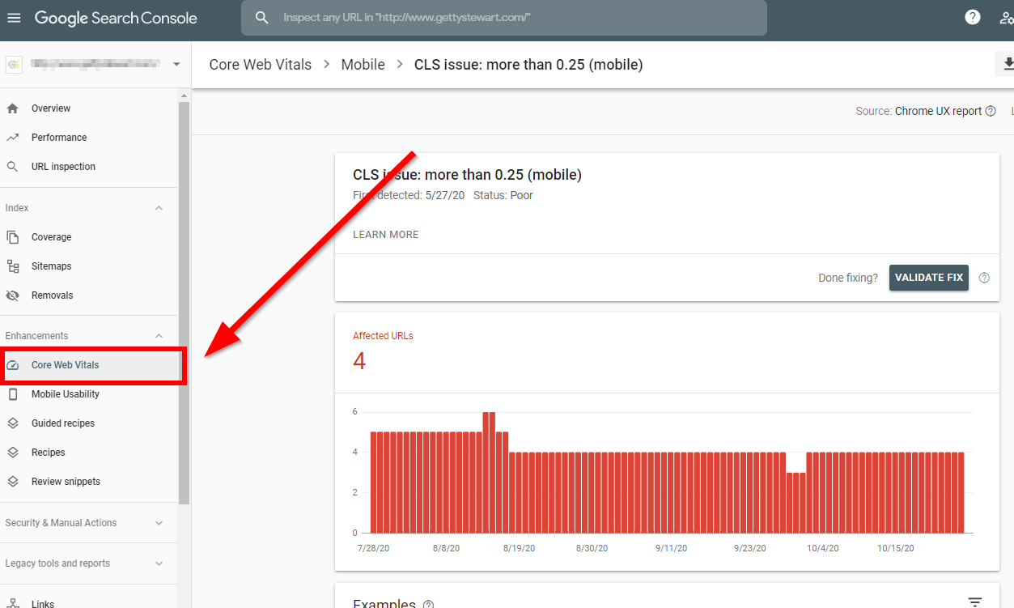Click the Sitemaps tree icon
The width and height of the screenshot is (1014, 608).
pos(12,266)
